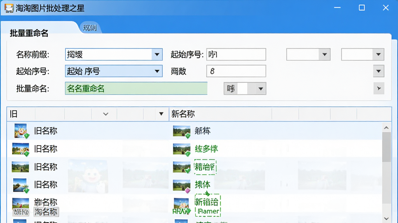Click the green new name in the second row

pyautogui.click(x=206, y=149)
